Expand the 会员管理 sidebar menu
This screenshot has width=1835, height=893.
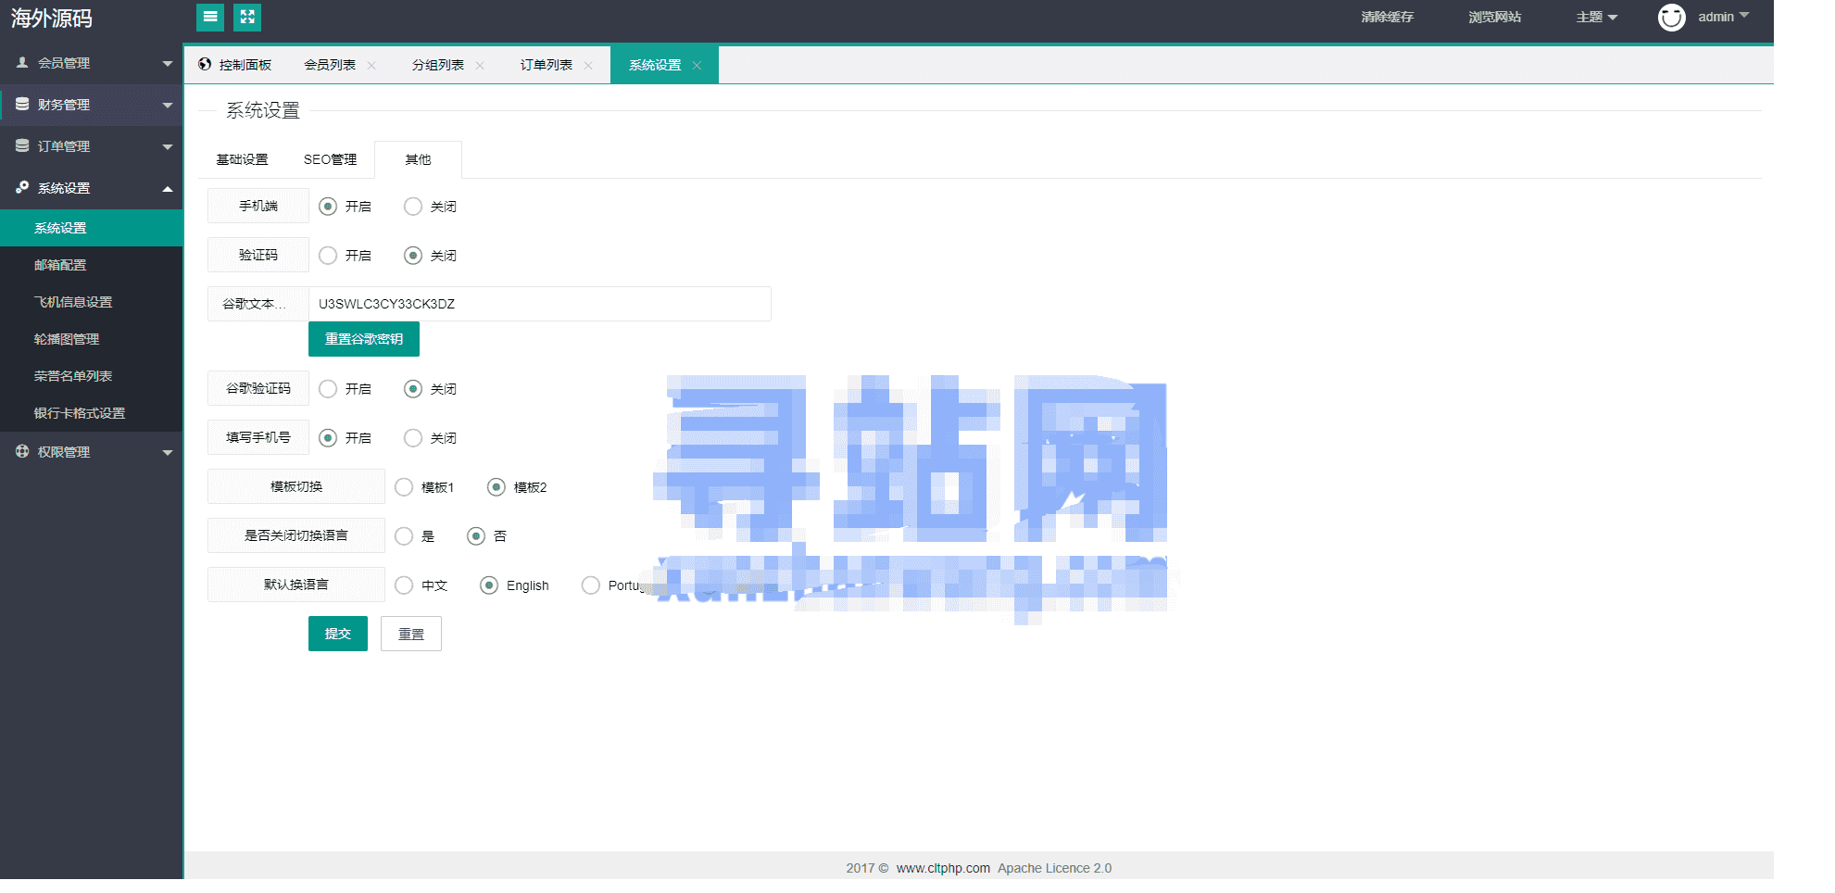point(92,63)
